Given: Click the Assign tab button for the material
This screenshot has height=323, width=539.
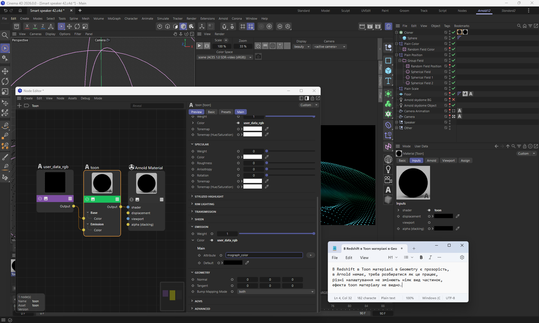Looking at the screenshot, I should [x=465, y=161].
